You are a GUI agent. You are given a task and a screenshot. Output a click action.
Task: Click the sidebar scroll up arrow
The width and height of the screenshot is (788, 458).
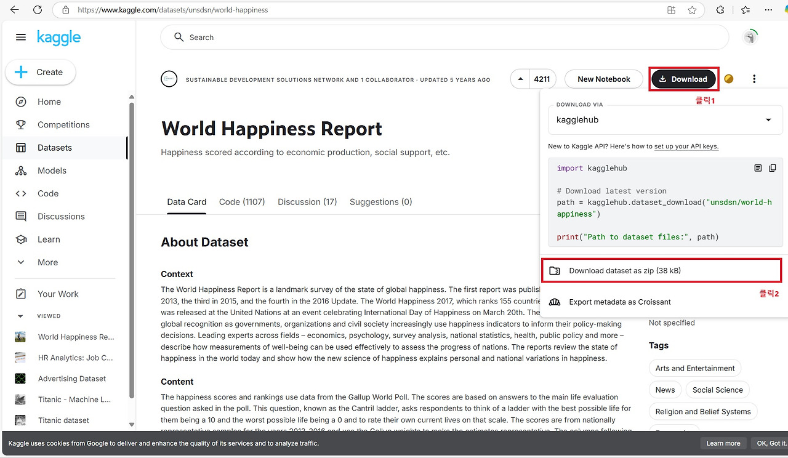tap(132, 97)
